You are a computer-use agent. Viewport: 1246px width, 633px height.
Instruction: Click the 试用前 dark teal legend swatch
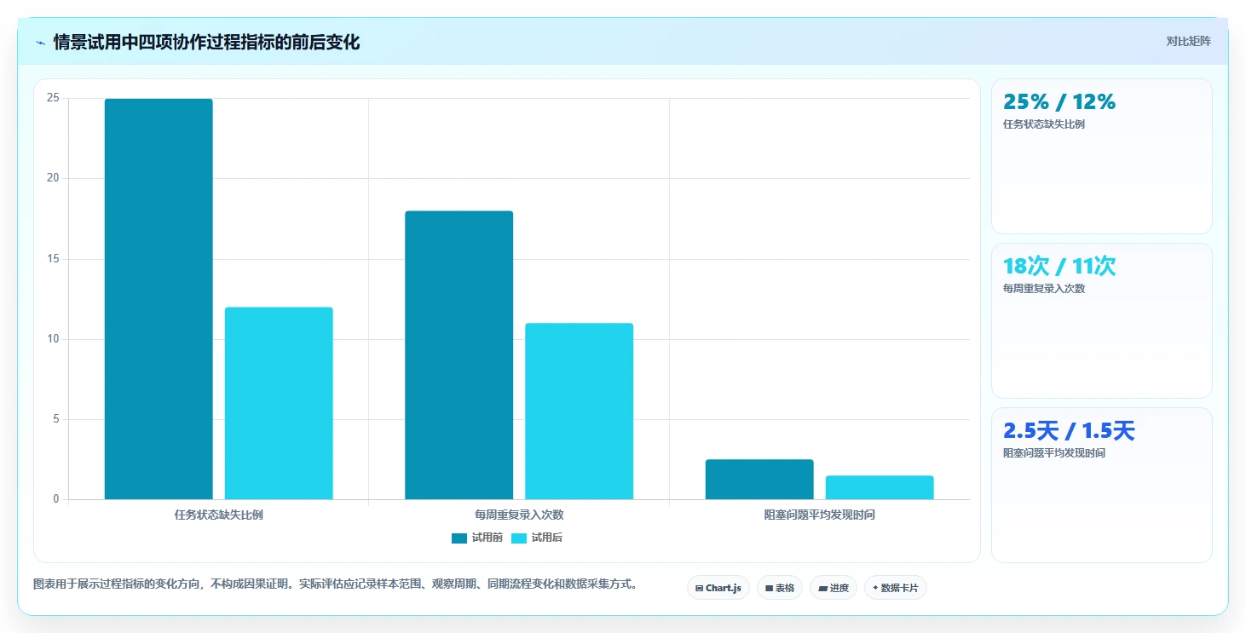pos(459,538)
